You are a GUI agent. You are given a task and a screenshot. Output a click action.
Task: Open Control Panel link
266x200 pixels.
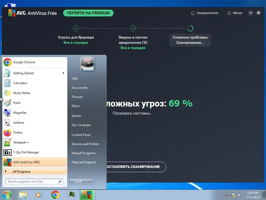pos(81,135)
